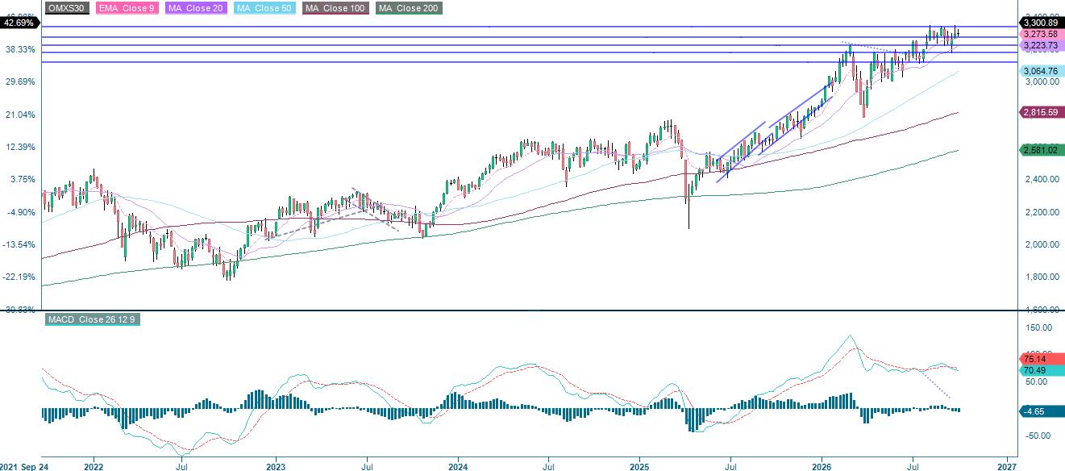
Task: Click the 3,300.89 last price tag
Action: coord(1042,23)
